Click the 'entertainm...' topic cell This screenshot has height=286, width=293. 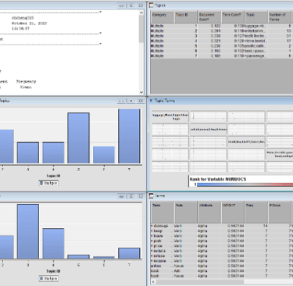point(256,31)
